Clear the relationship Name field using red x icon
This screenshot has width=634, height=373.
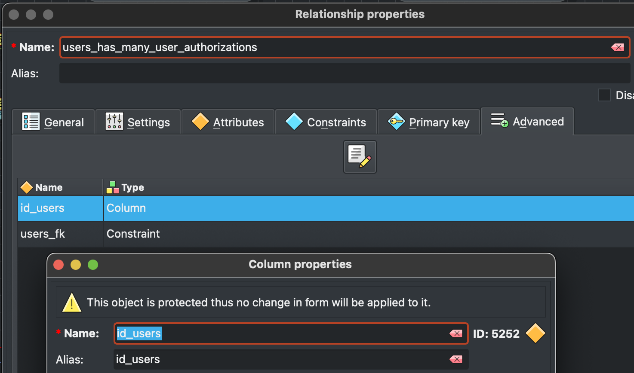point(618,47)
